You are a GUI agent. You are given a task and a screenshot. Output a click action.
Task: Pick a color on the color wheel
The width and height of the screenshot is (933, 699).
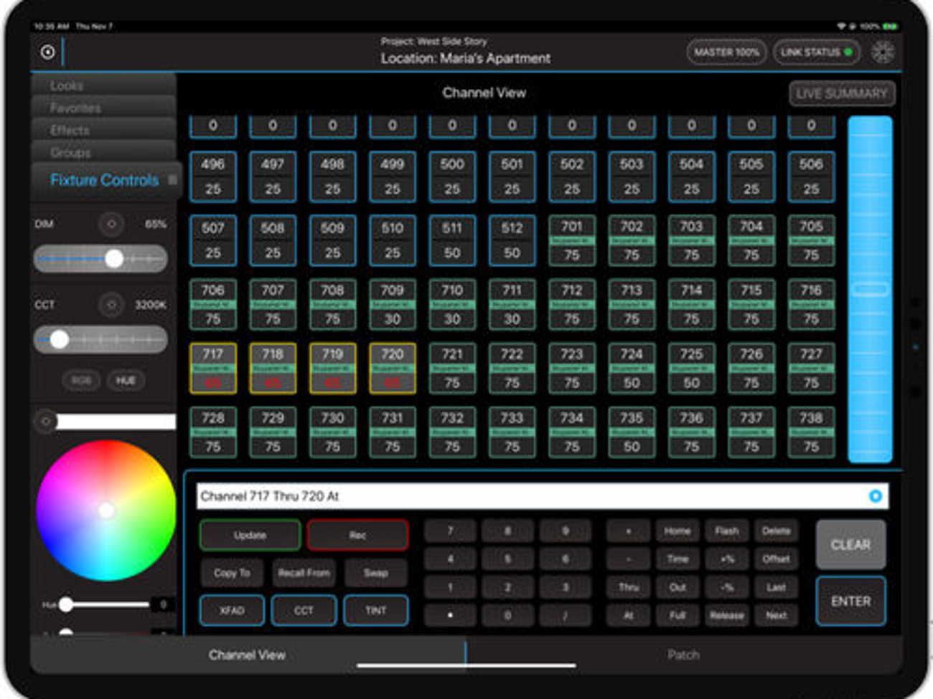108,509
